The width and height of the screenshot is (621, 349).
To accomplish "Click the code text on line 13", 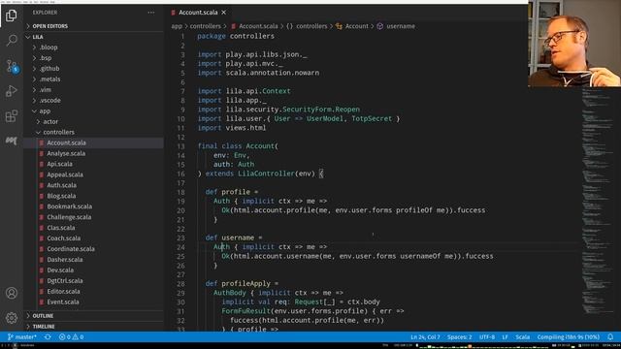I will click(x=238, y=146).
